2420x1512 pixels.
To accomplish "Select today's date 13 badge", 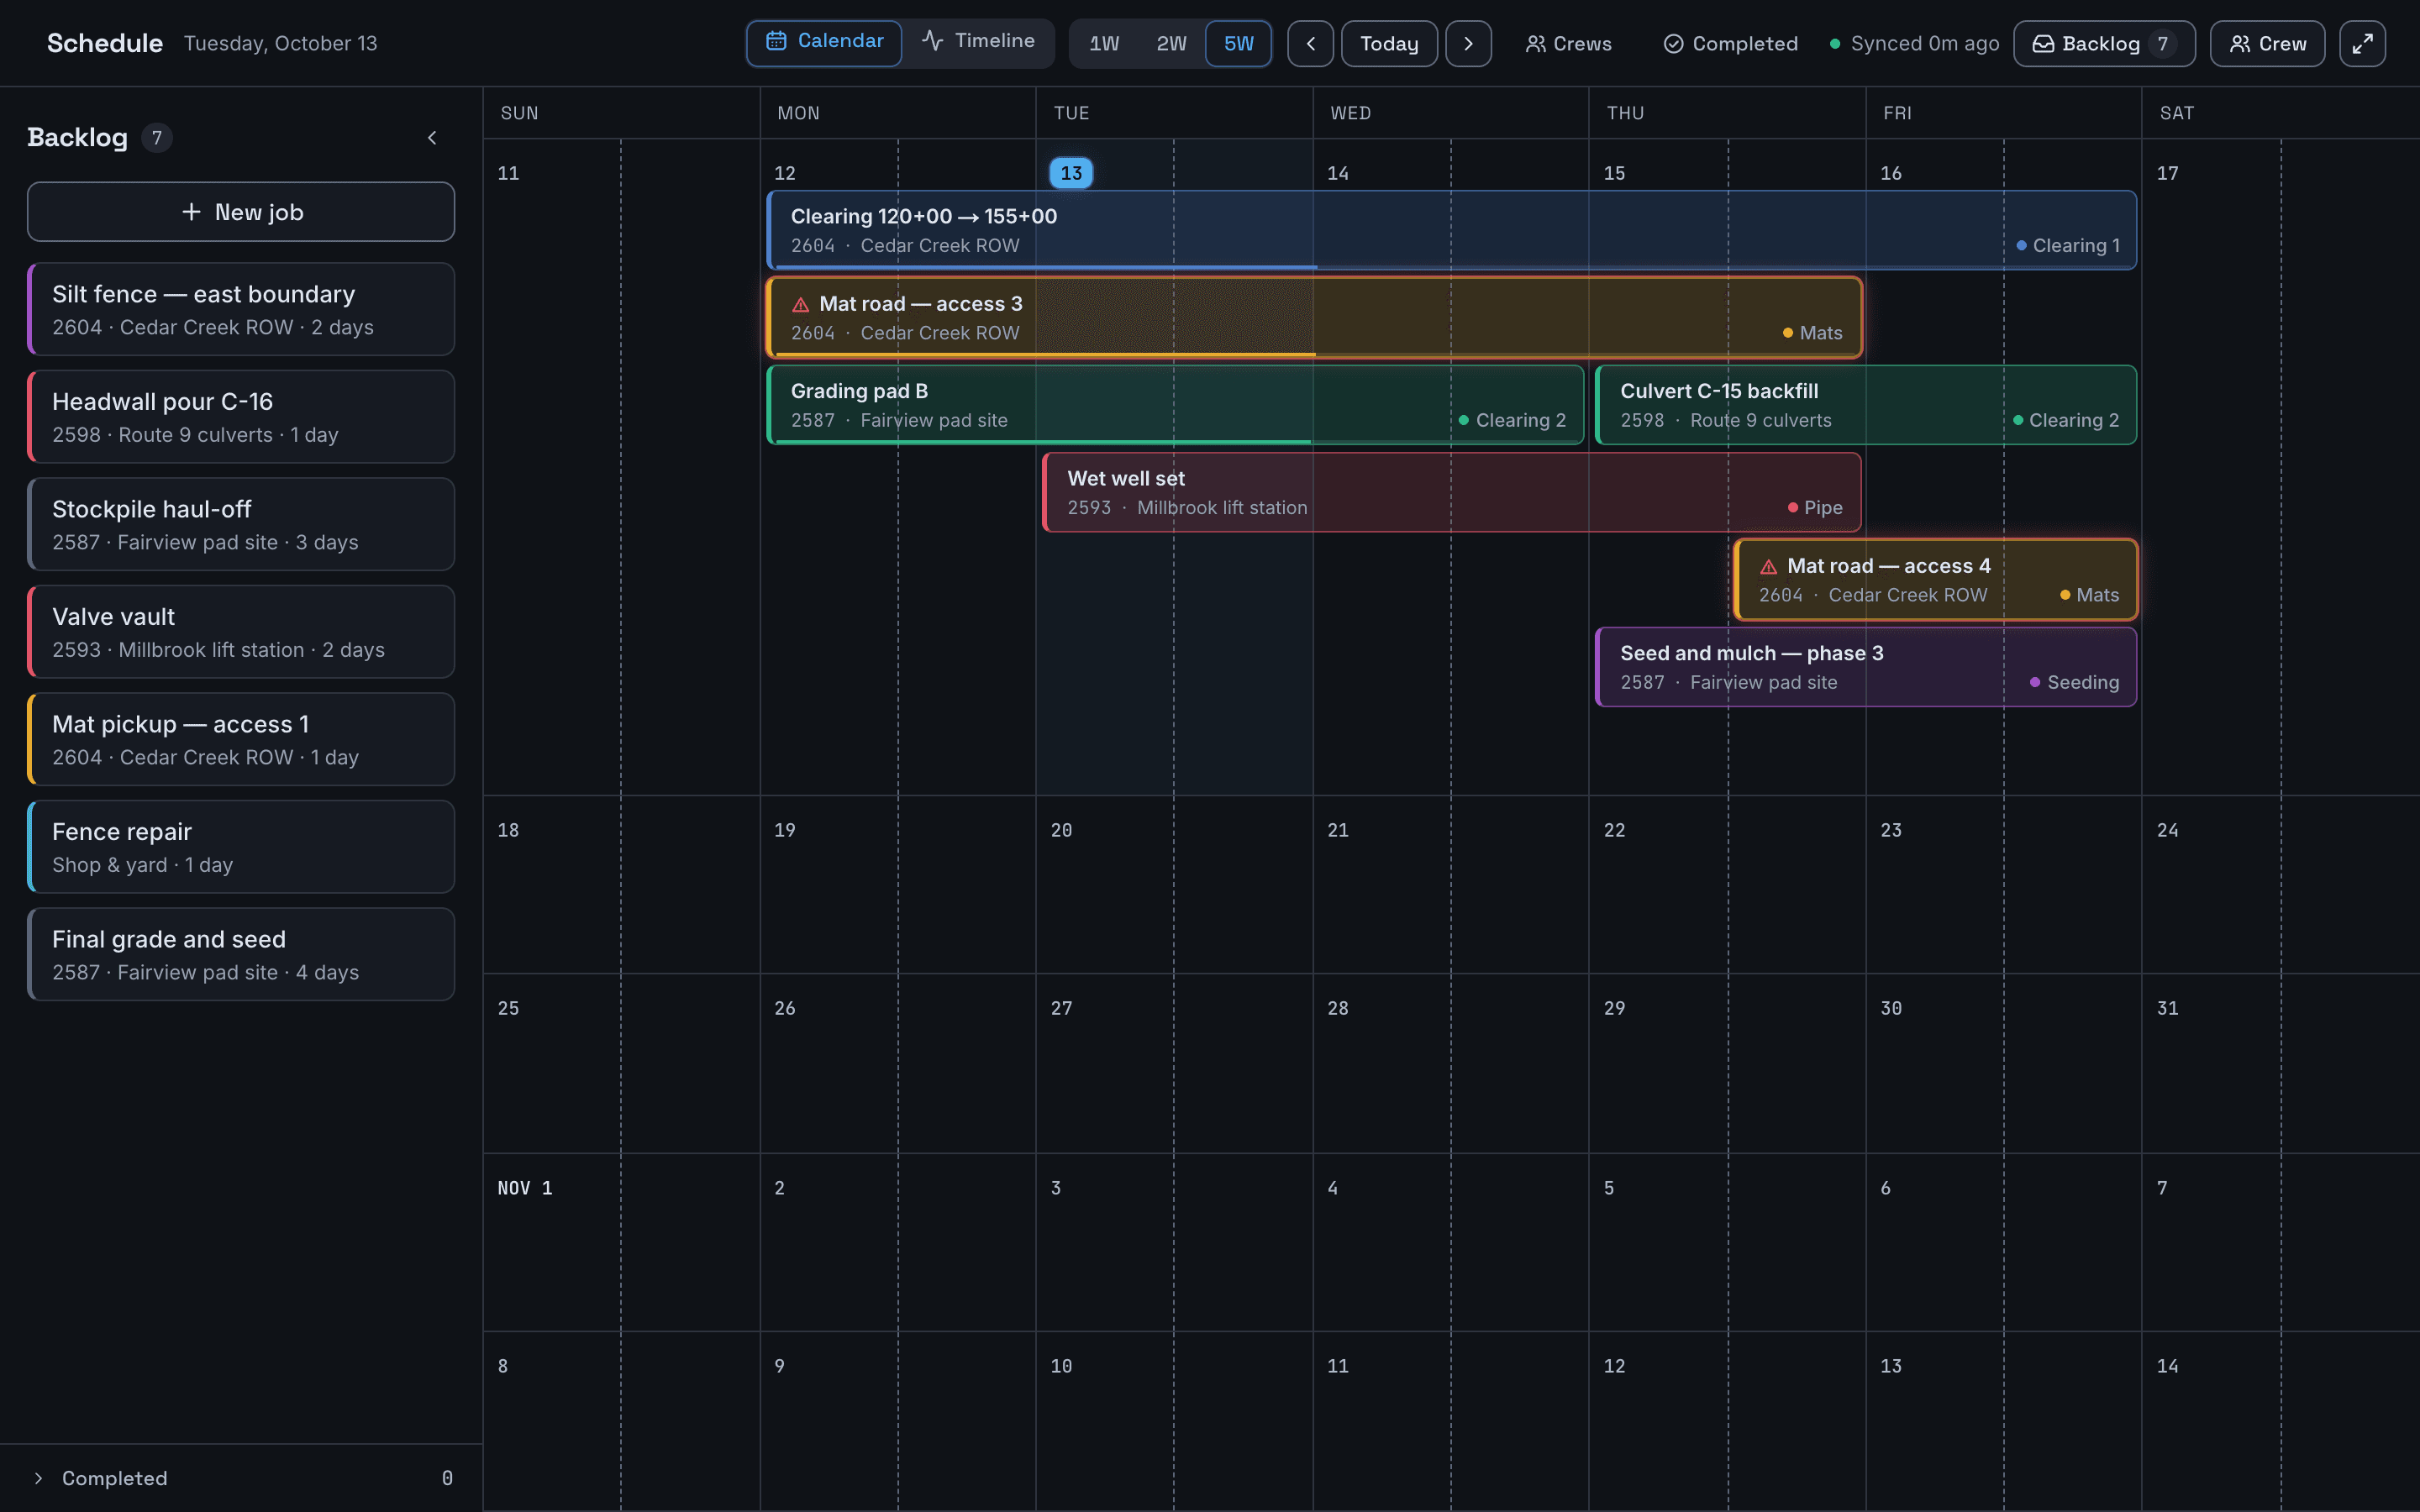I will click(1070, 173).
